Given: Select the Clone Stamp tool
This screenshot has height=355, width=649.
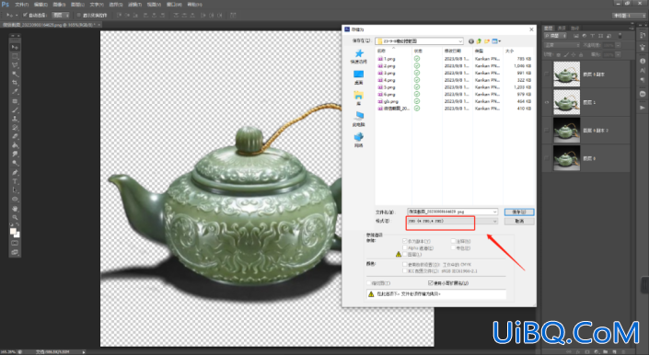Looking at the screenshot, I should (x=15, y=119).
